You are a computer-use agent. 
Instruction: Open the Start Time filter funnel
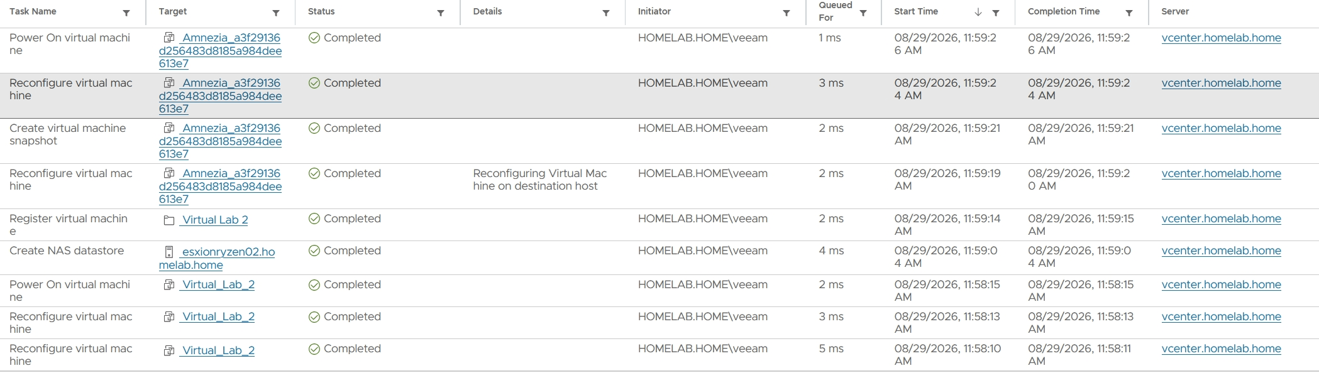click(996, 13)
